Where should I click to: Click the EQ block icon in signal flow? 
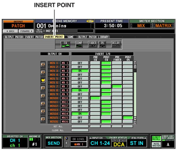pos(65,44)
